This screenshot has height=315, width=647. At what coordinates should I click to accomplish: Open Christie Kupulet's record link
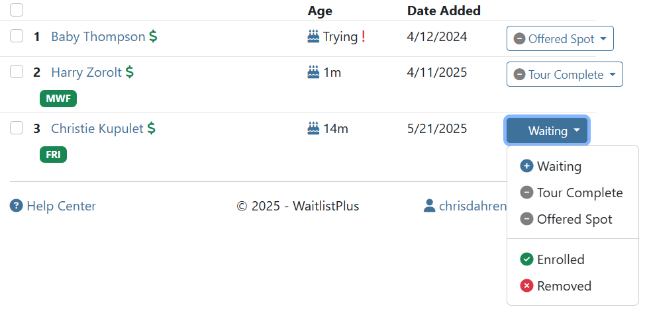[x=97, y=128]
